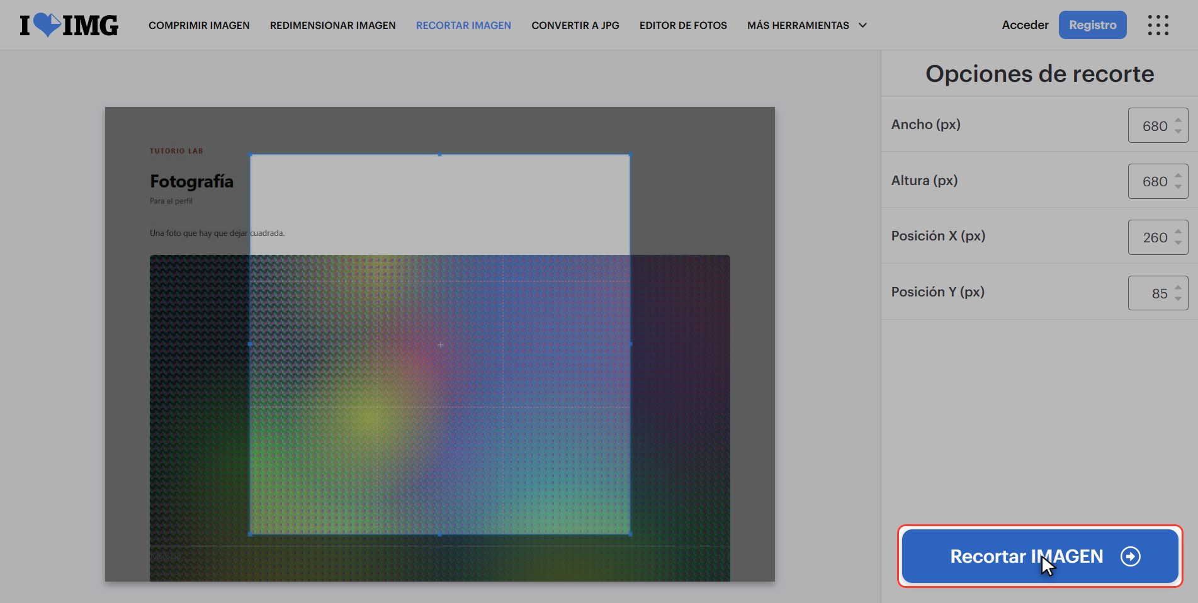Click the crop box top-right corner handle

click(x=630, y=154)
